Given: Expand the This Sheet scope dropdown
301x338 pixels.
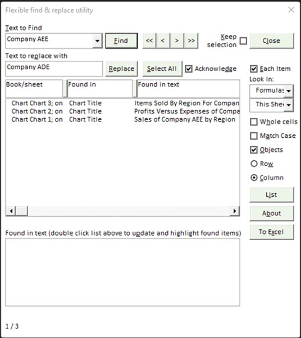Looking at the screenshot, I should [289, 105].
